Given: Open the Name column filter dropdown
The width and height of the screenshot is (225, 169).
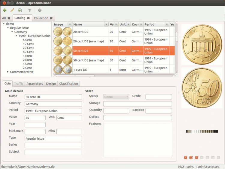Looking at the screenshot, I should (x=106, y=24).
